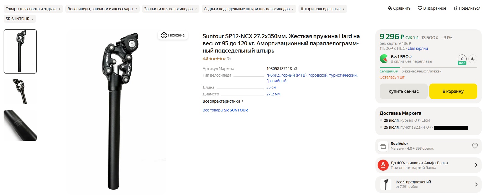The width and height of the screenshot is (483, 195).
Task: Copy the Market article number with the copy icon
Action: 296,69
